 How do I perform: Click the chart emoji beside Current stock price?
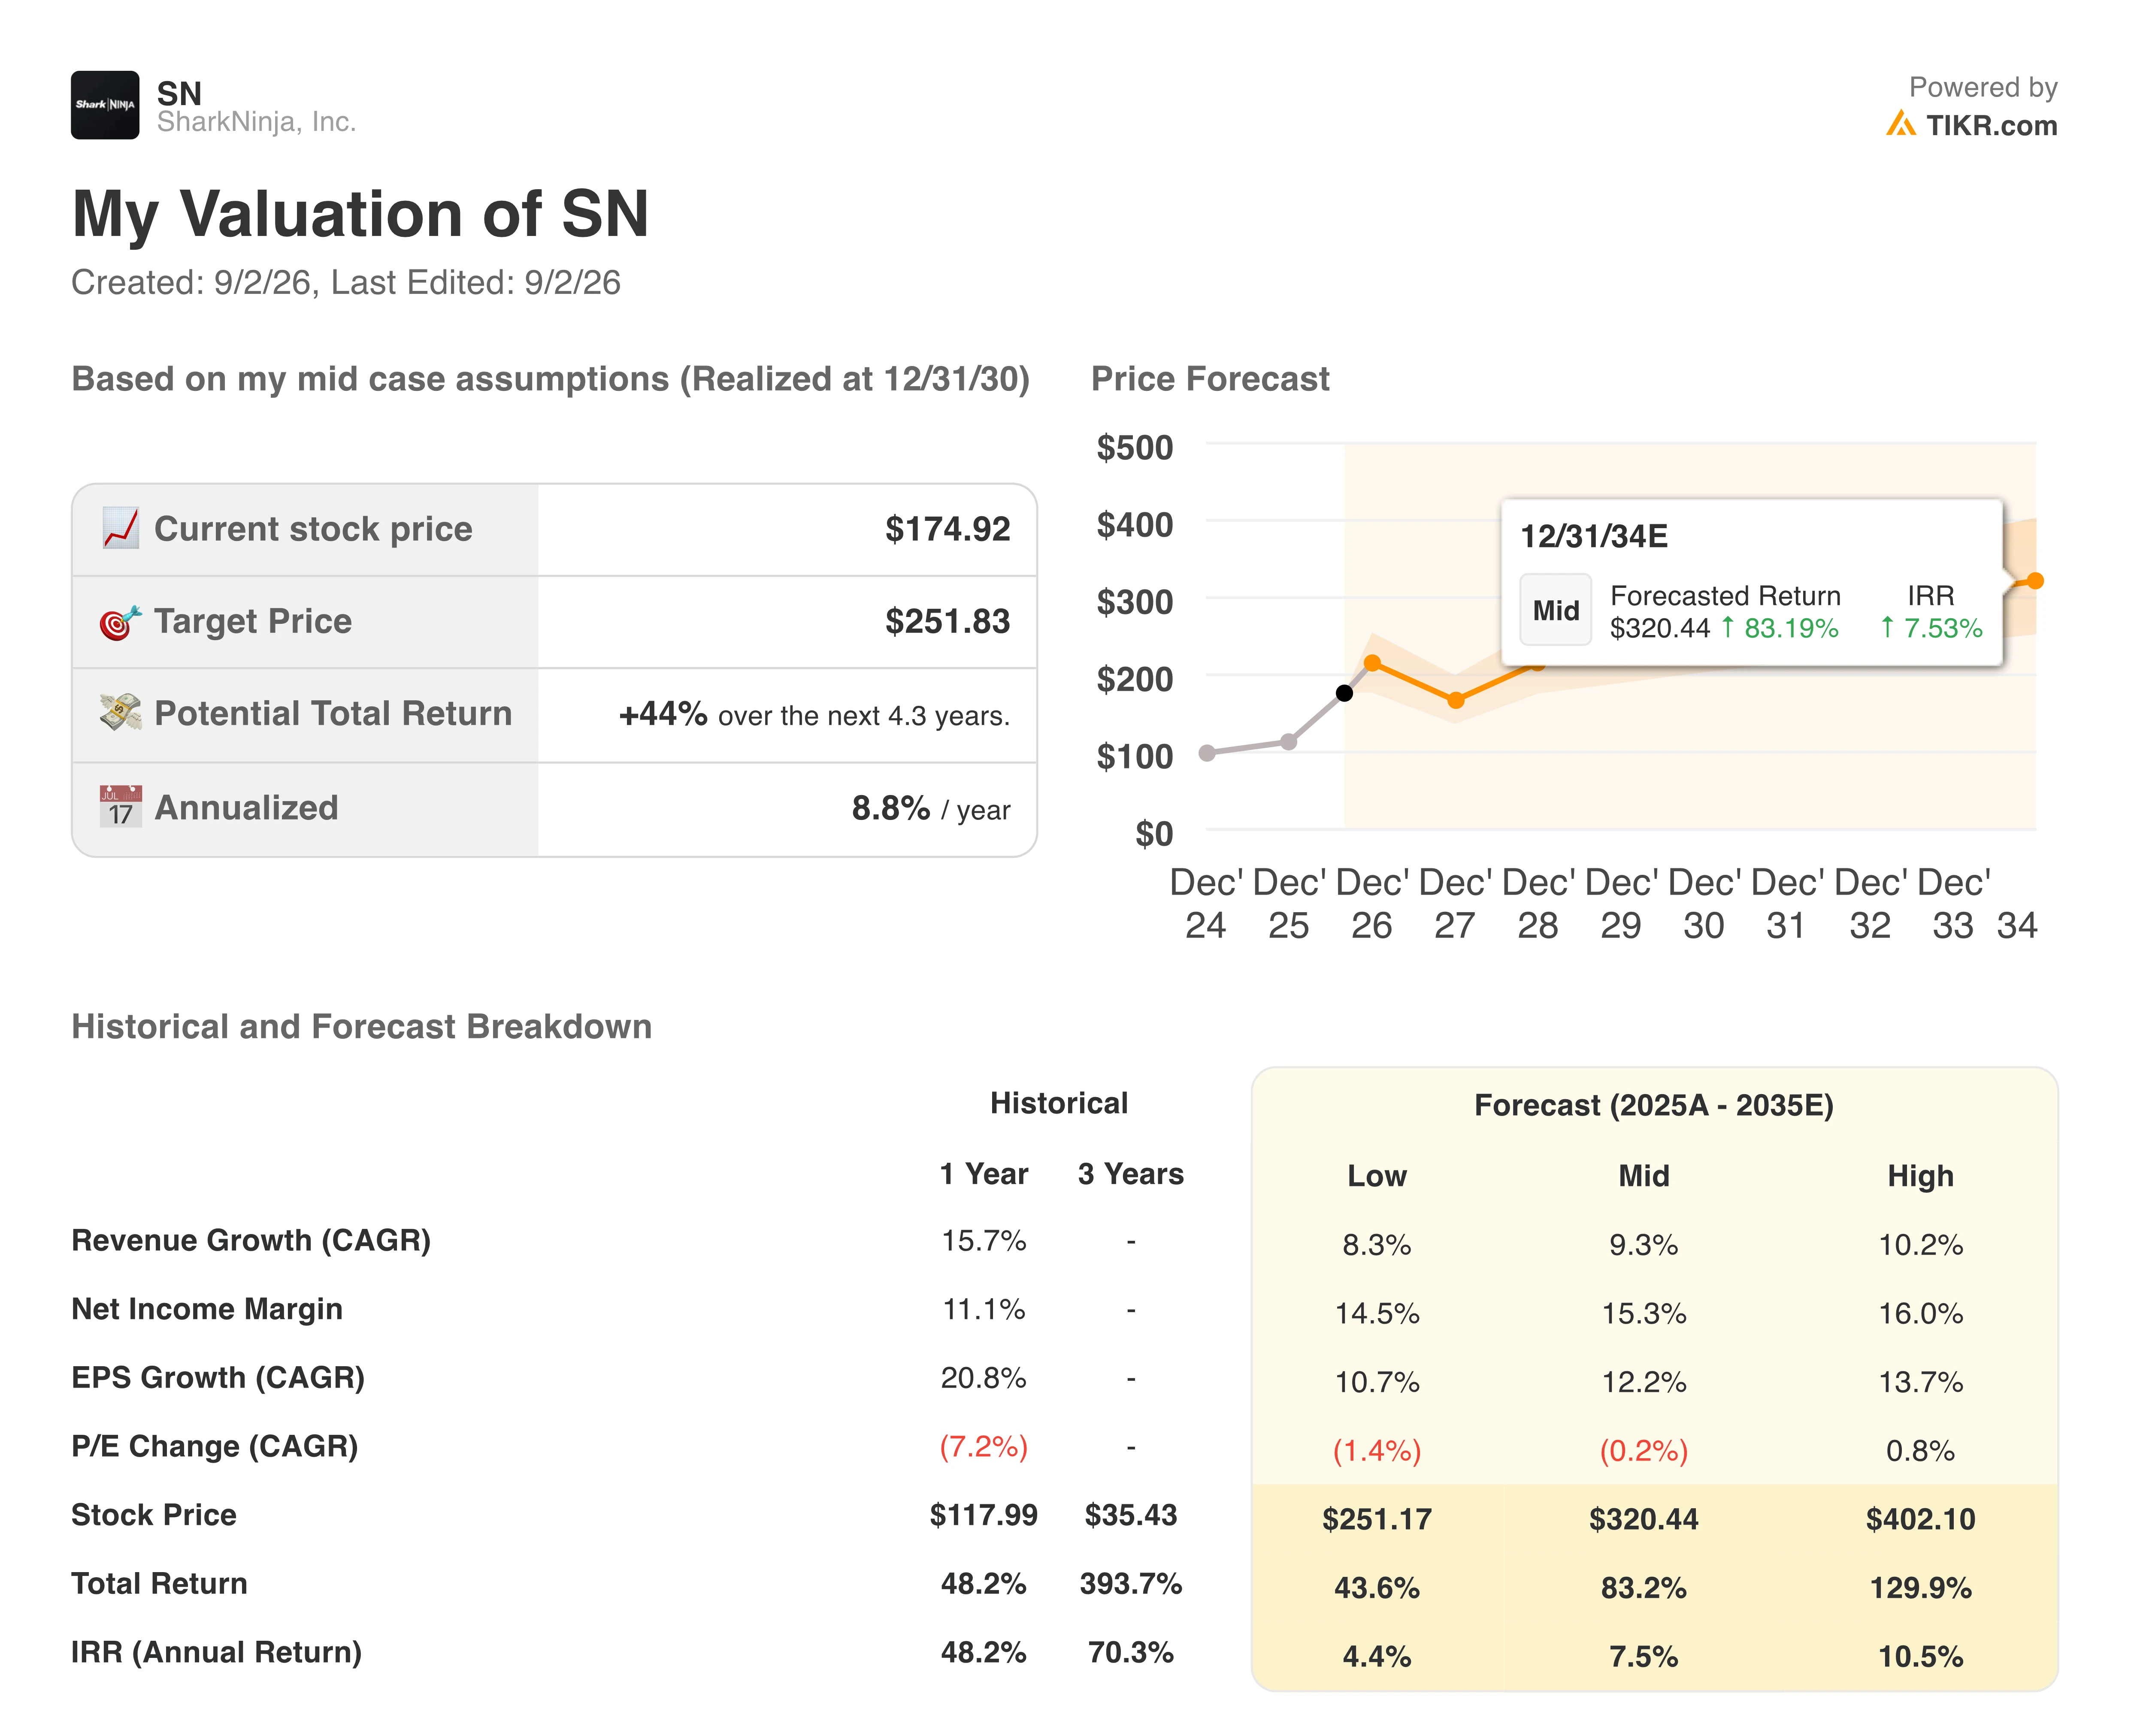pyautogui.click(x=120, y=528)
